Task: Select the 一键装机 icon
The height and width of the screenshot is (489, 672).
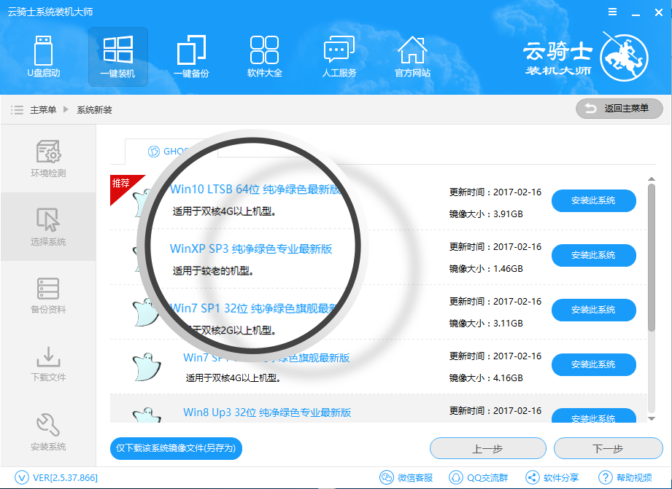Action: click(x=118, y=56)
